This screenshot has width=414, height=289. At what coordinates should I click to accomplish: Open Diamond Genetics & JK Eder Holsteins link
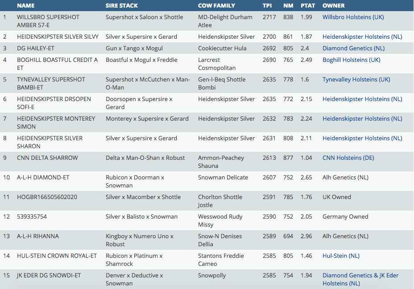(x=360, y=276)
